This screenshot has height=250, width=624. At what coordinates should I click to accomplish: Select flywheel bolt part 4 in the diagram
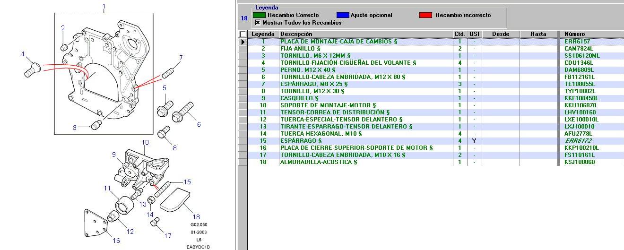(32, 69)
